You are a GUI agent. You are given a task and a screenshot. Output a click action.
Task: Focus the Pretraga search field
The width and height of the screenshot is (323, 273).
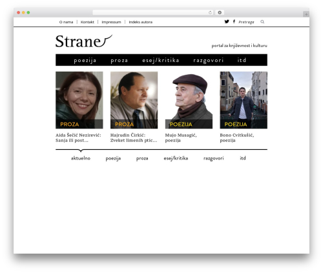click(246, 22)
